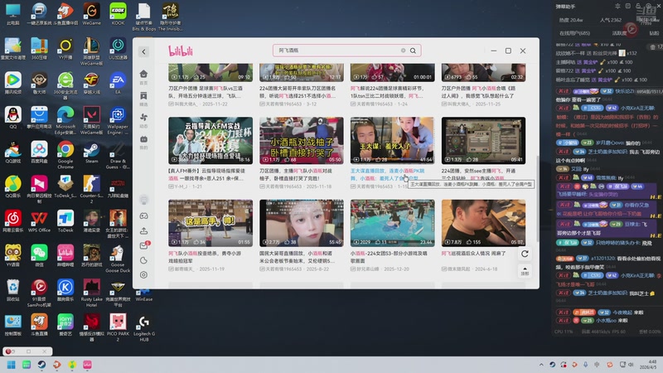Image resolution: width=663 pixels, height=373 pixels.
Task: Open title link 阿飞巡视酒后众人情况 闹麻了
Action: [x=473, y=254]
